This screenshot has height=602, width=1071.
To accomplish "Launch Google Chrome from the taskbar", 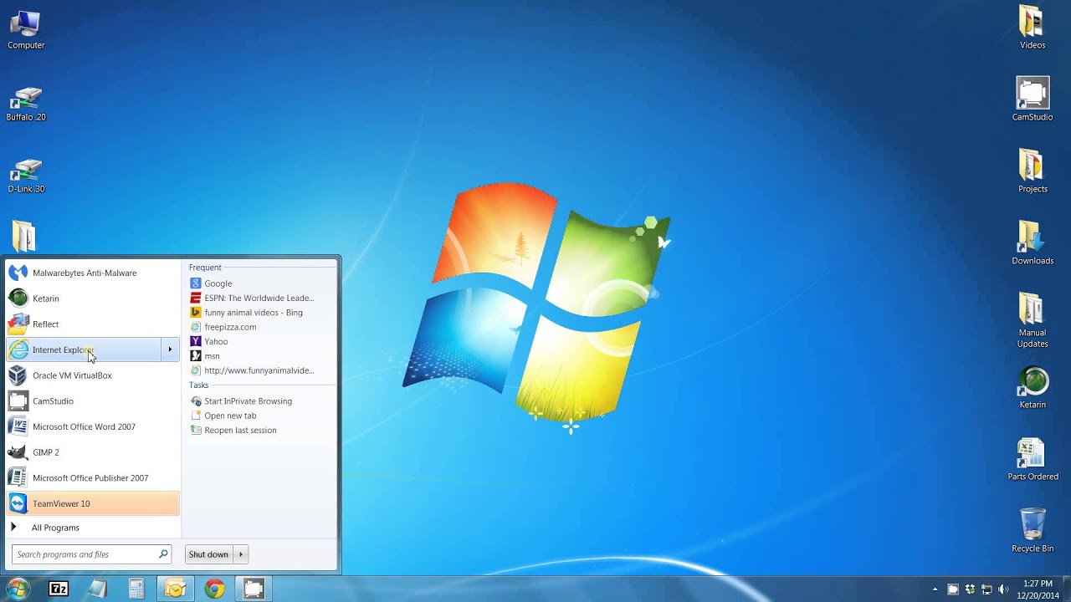I will pyautogui.click(x=214, y=589).
